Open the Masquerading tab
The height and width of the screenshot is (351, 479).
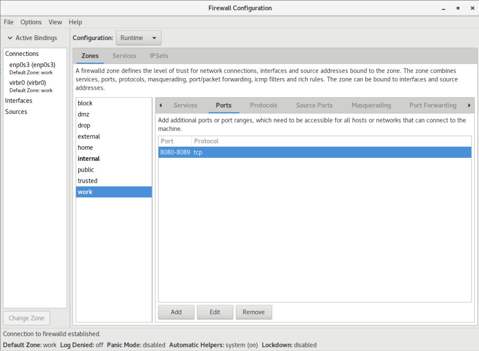click(x=371, y=106)
